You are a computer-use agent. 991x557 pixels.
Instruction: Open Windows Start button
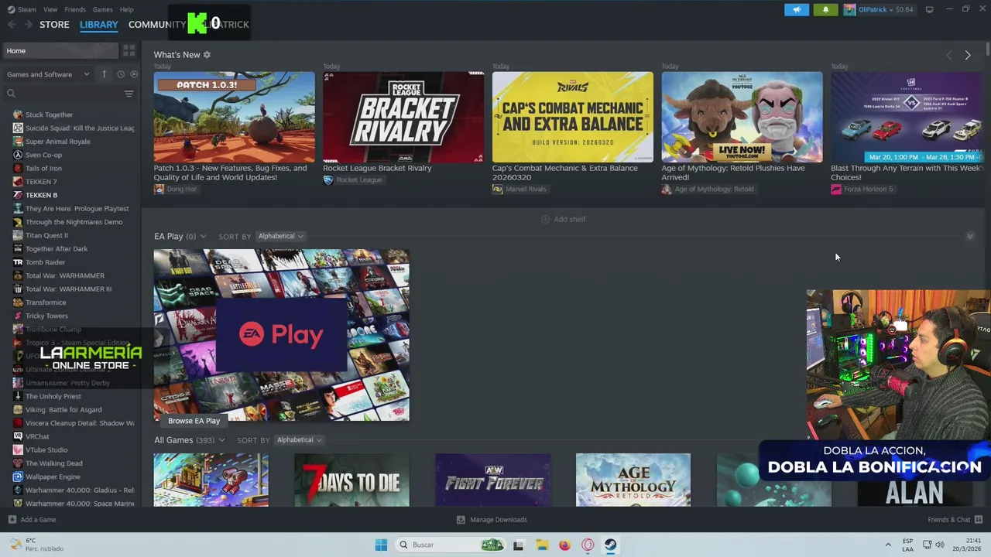[x=381, y=545]
